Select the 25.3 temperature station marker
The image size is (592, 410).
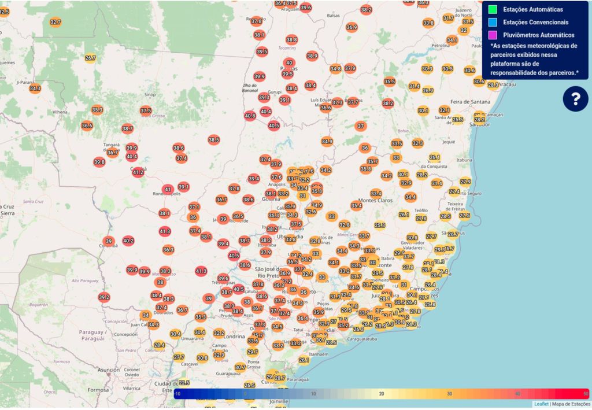(x=379, y=226)
